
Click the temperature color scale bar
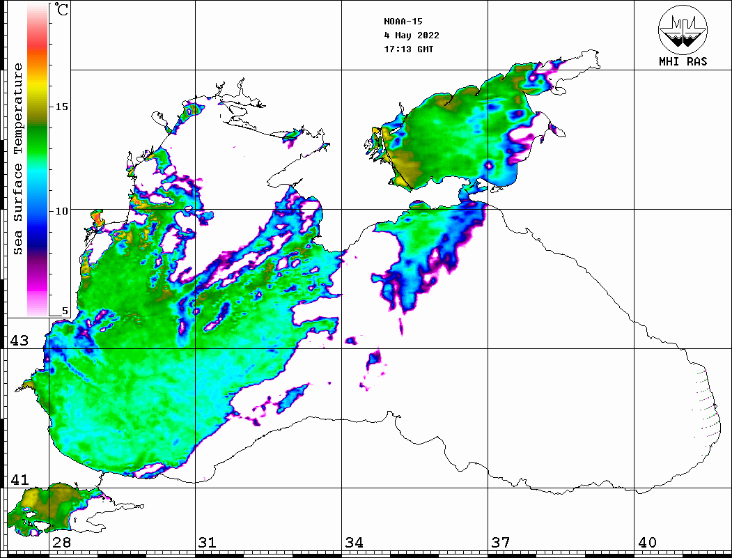[x=38, y=160]
